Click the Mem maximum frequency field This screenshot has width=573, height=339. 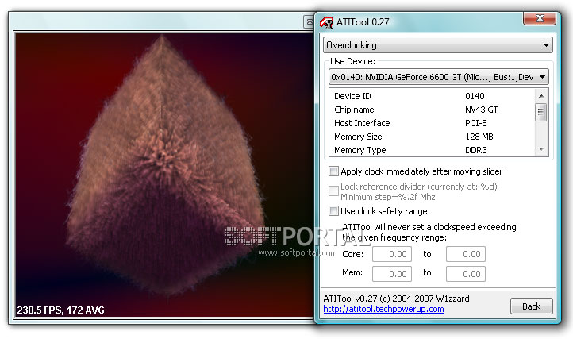pos(466,274)
